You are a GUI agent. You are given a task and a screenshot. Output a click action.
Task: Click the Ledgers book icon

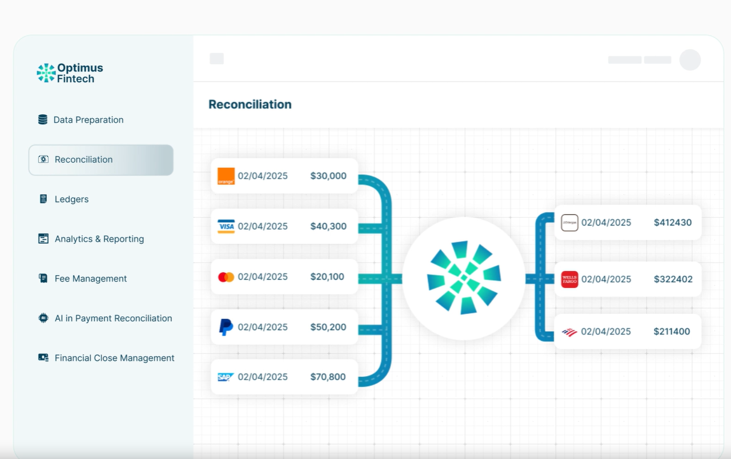(x=43, y=199)
